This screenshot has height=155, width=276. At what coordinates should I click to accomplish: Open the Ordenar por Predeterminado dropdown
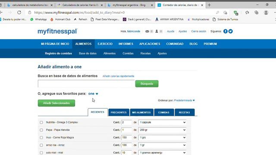[x=184, y=100]
